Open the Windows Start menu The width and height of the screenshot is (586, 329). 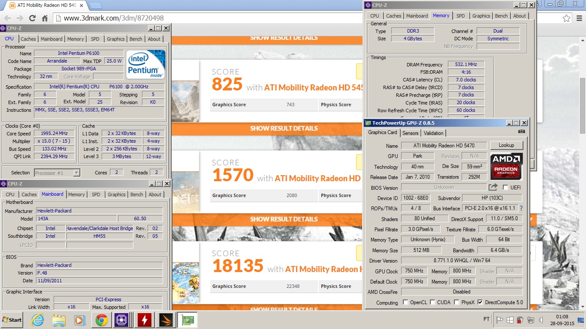12,320
